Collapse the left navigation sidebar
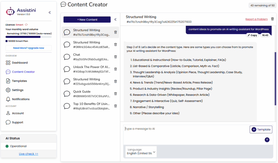The height and width of the screenshot is (163, 278). click(x=50, y=12)
